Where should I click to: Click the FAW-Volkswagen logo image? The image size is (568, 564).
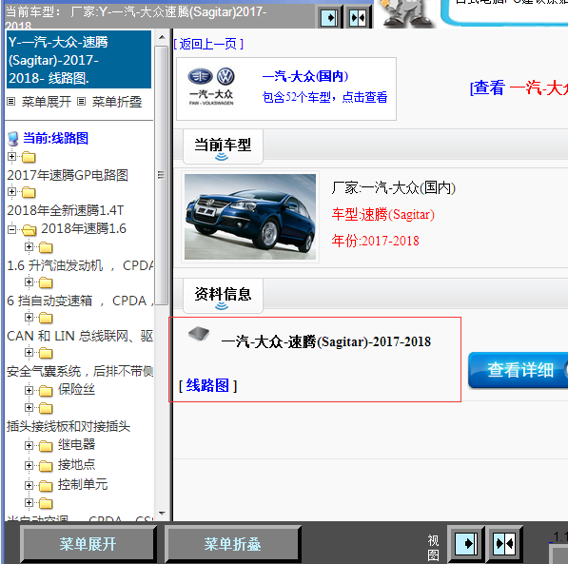[211, 86]
